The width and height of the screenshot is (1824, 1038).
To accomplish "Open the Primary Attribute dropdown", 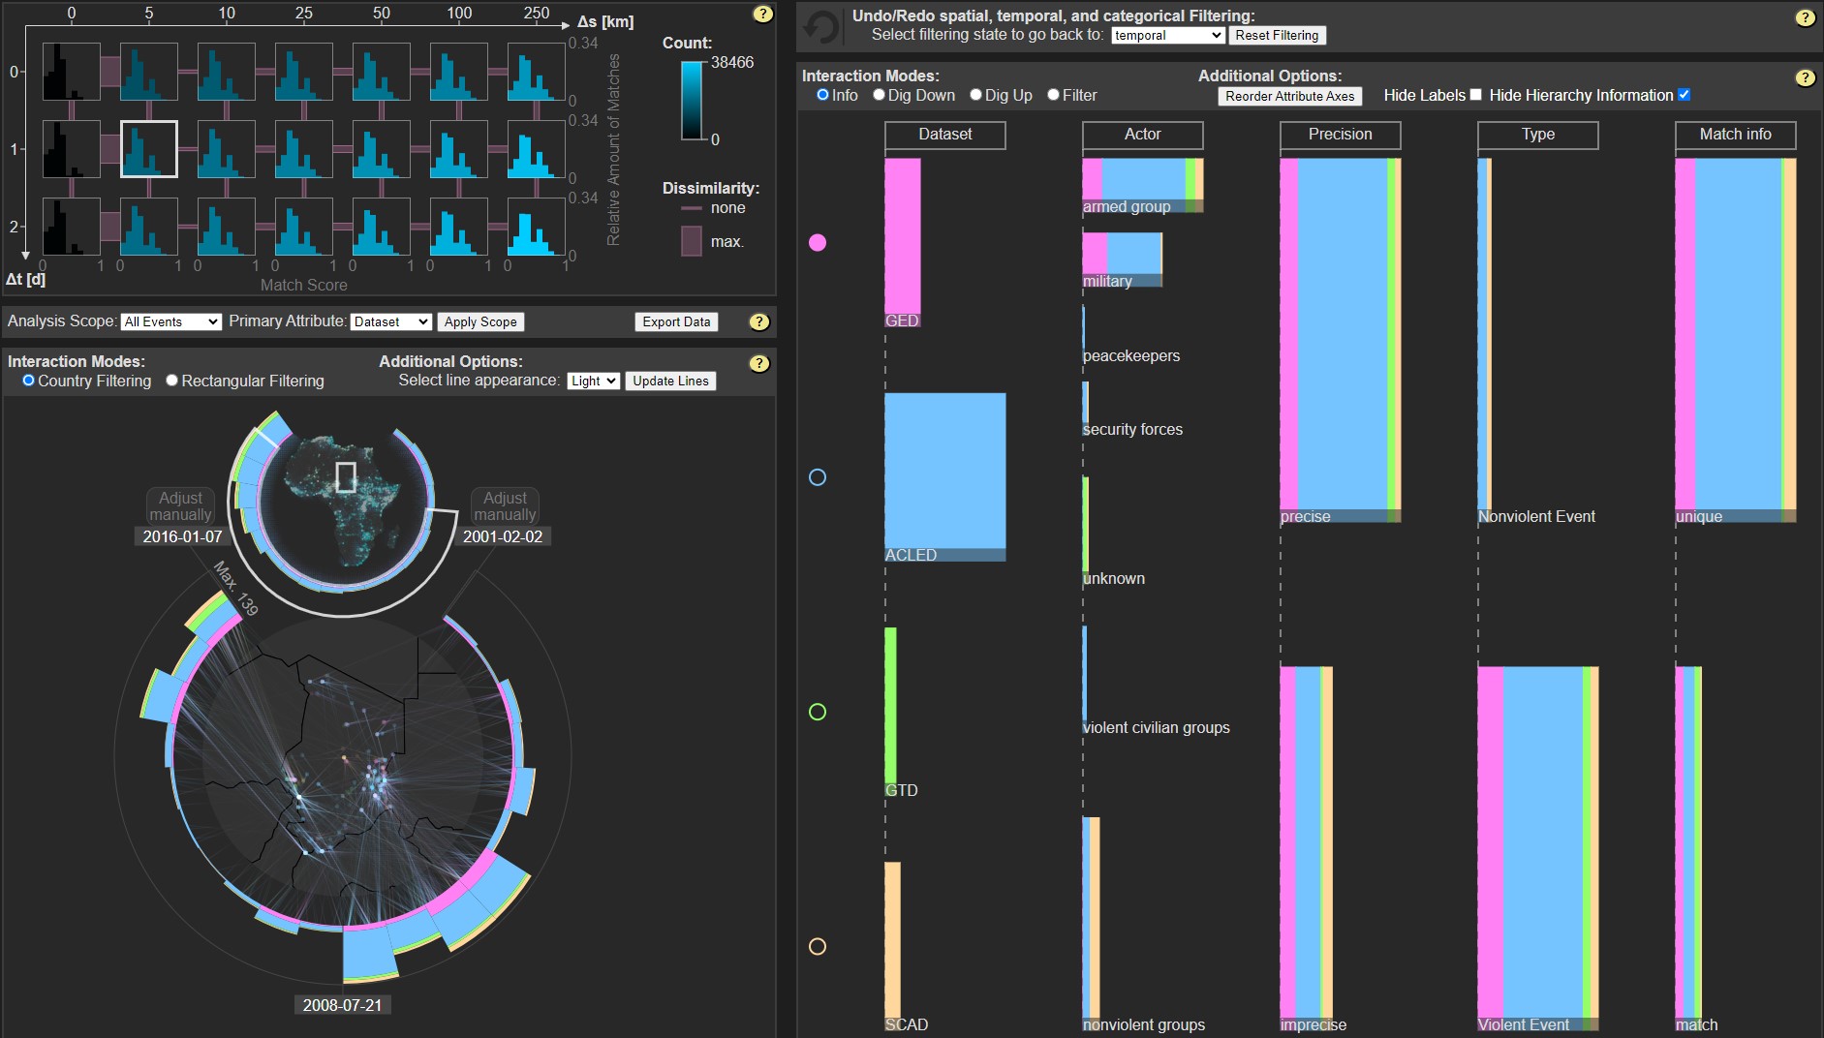I will pyautogui.click(x=391, y=321).
